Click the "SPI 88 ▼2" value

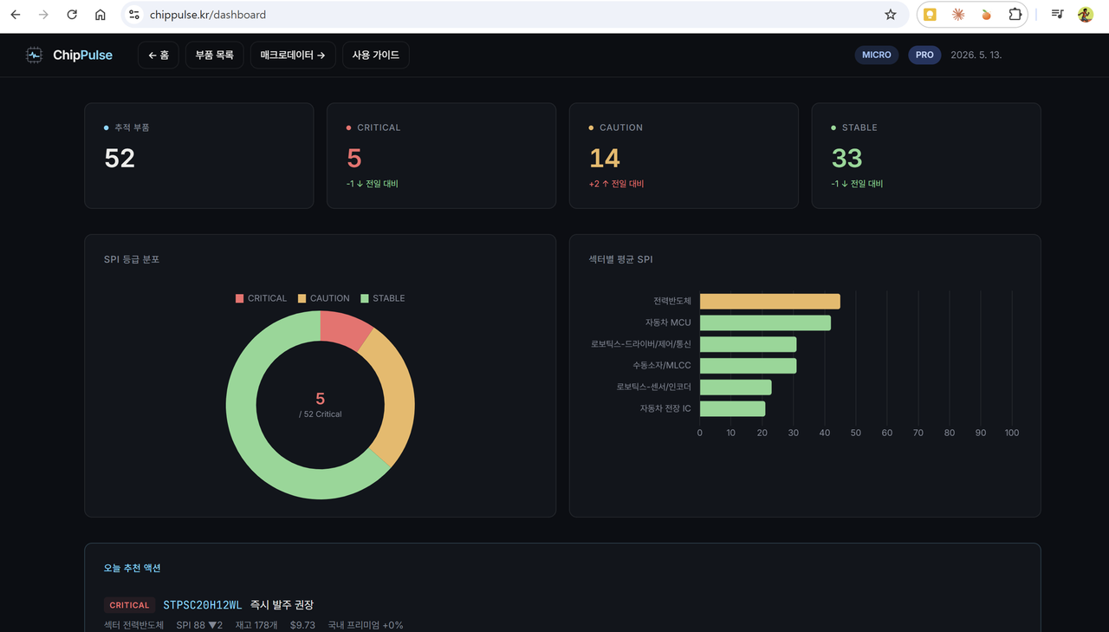point(199,625)
